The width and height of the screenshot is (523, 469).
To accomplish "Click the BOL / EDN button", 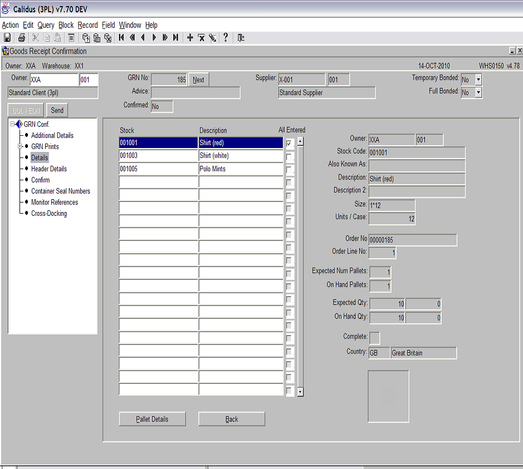I will [x=26, y=110].
